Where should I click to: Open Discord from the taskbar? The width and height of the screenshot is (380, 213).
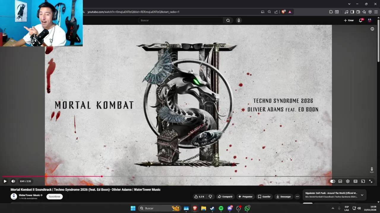229,208
